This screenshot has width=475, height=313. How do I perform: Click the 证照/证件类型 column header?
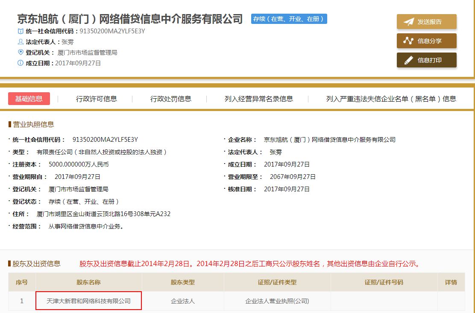pyautogui.click(x=277, y=282)
